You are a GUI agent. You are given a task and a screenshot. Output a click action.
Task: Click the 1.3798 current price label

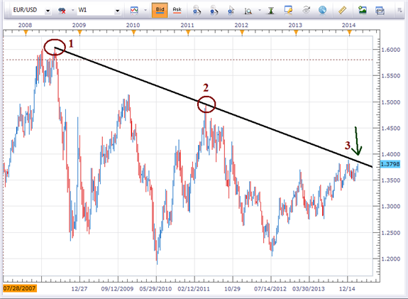(390, 164)
